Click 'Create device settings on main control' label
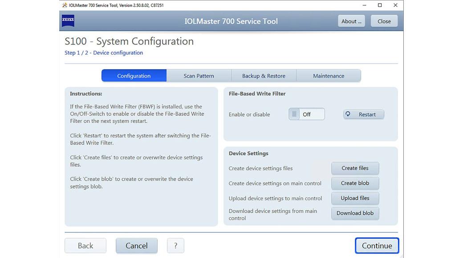Viewport: 459px width, 258px height. pyautogui.click(x=275, y=183)
